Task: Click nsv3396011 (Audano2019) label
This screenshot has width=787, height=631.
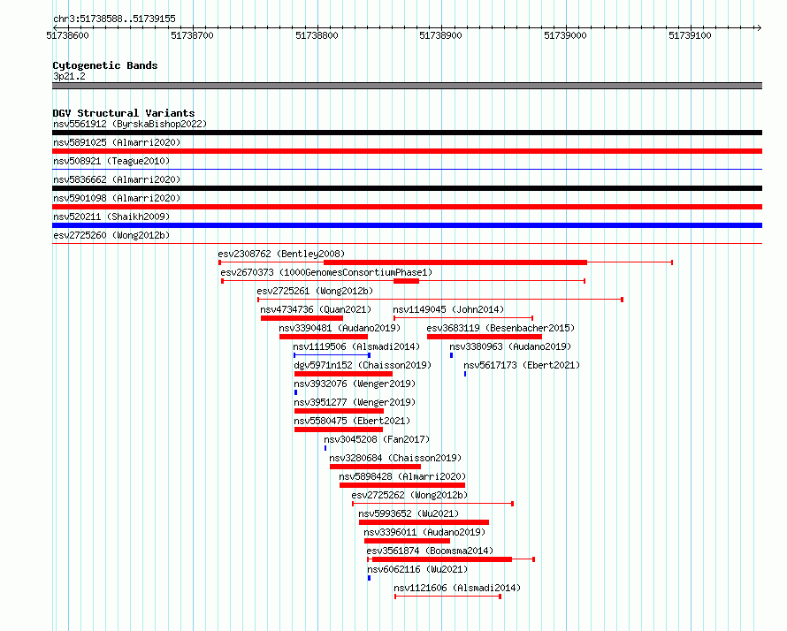Action: click(x=424, y=532)
